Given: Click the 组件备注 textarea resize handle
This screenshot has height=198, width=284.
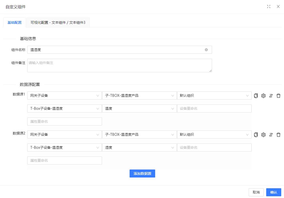Looking at the screenshot, I should (x=211, y=71).
